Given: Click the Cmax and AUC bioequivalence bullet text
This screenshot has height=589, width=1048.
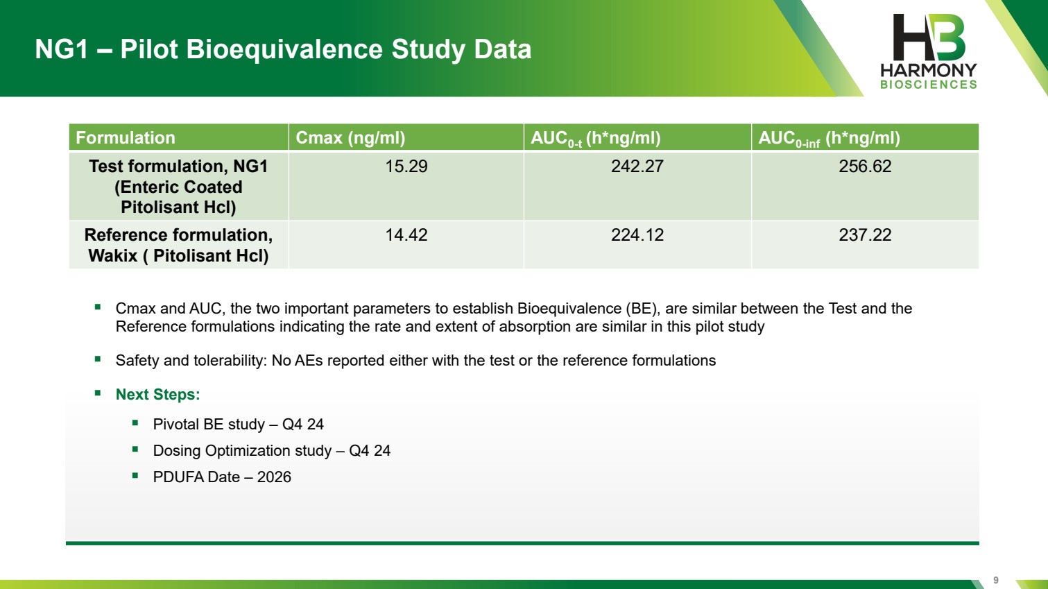Looking at the screenshot, I should pos(513,317).
